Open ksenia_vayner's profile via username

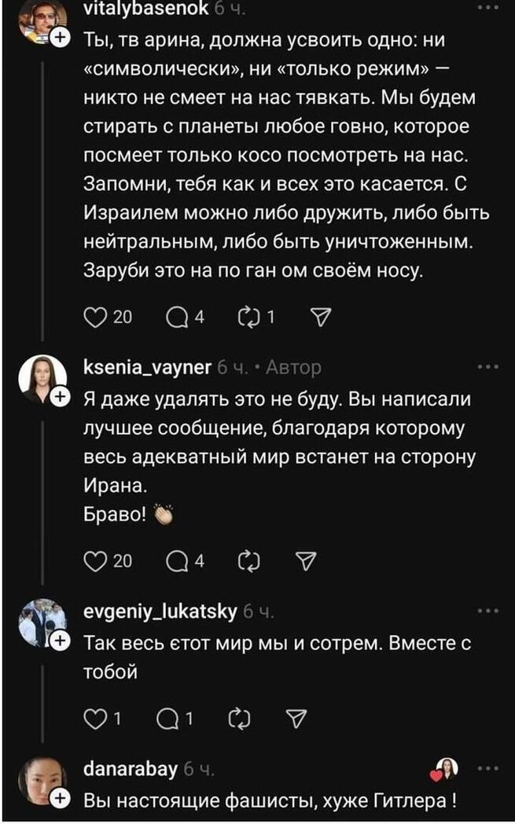pos(147,367)
